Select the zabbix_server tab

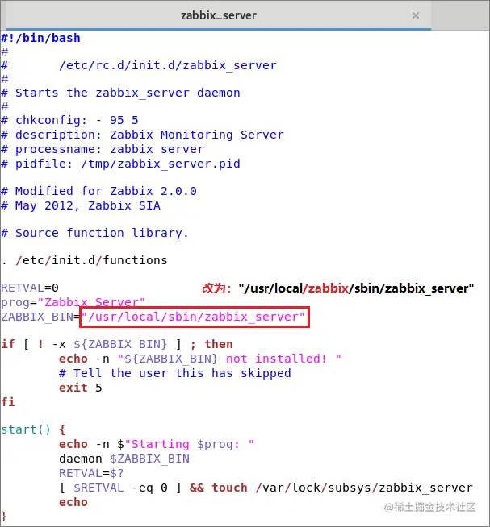point(218,15)
